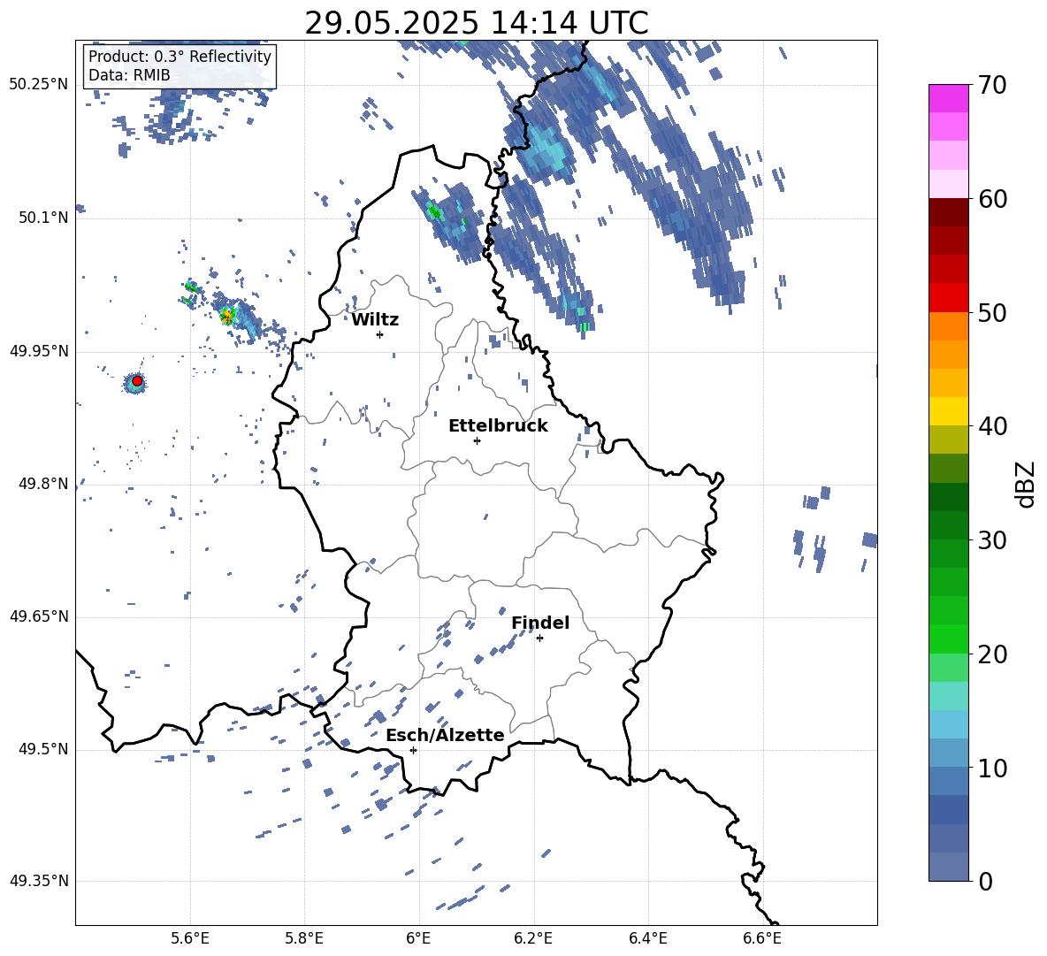Select the Esch/Alzette city label
Image resolution: width=1047 pixels, height=956 pixels.
click(445, 735)
